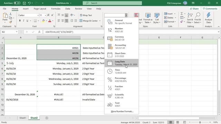Image resolution: width=221 pixels, height=124 pixels.
Task: Toggle Underline formatting
Action: tap(27, 21)
